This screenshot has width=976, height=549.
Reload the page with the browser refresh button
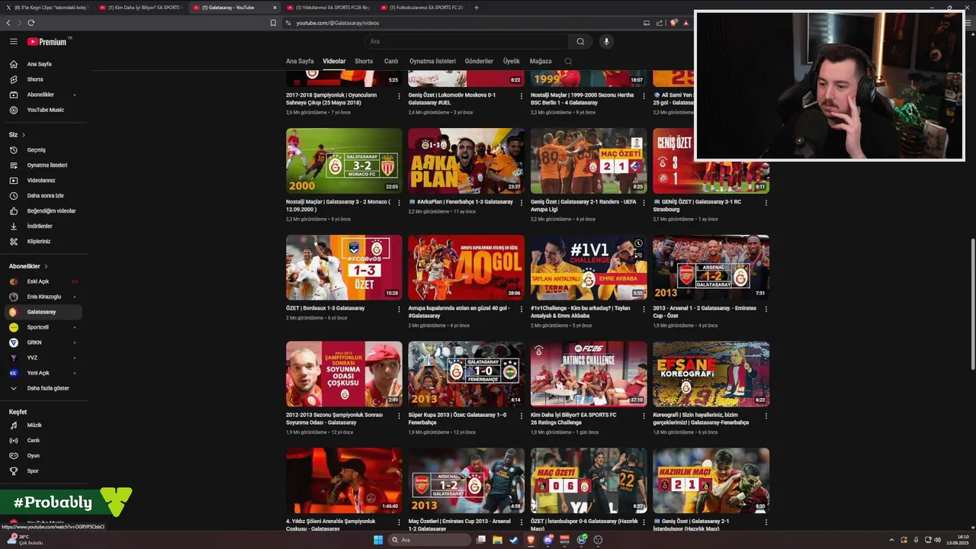(30, 23)
